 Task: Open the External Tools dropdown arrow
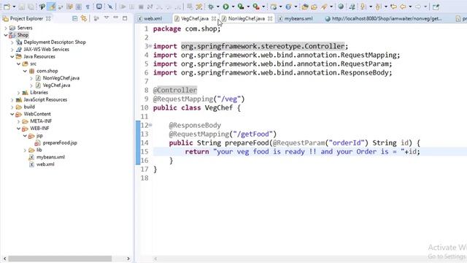[x=263, y=7]
